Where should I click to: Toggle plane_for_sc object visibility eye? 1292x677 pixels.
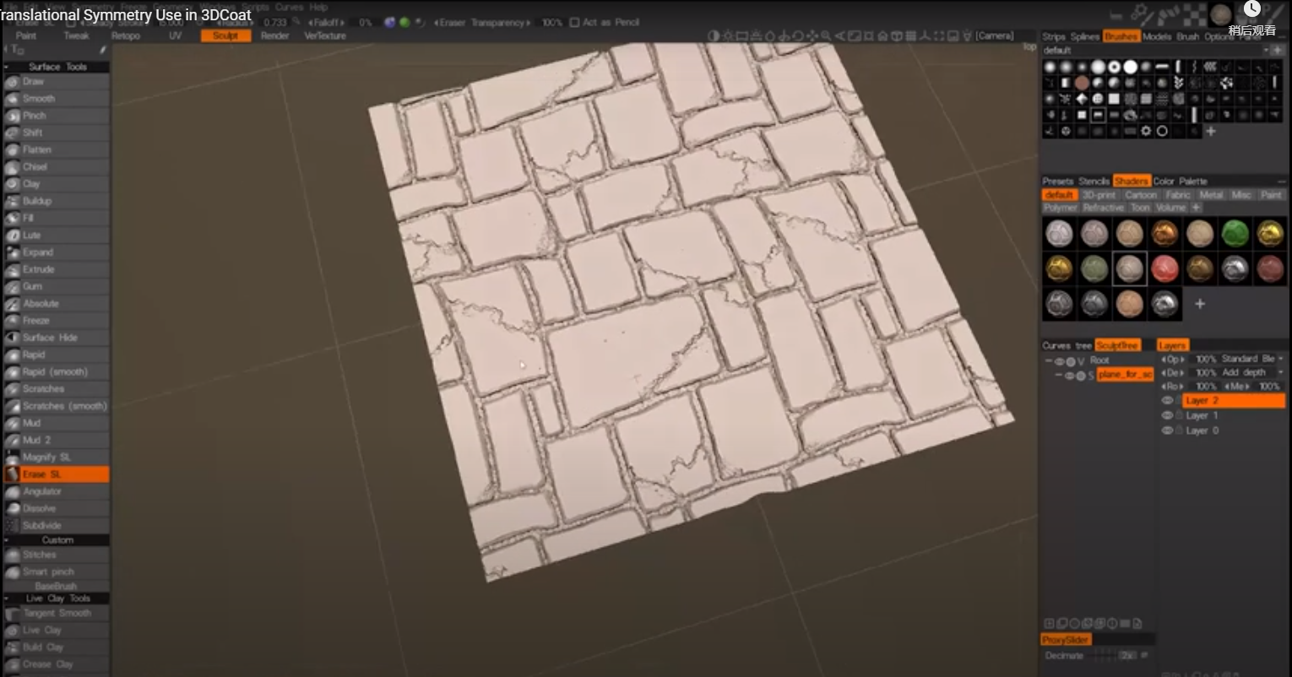(1070, 376)
